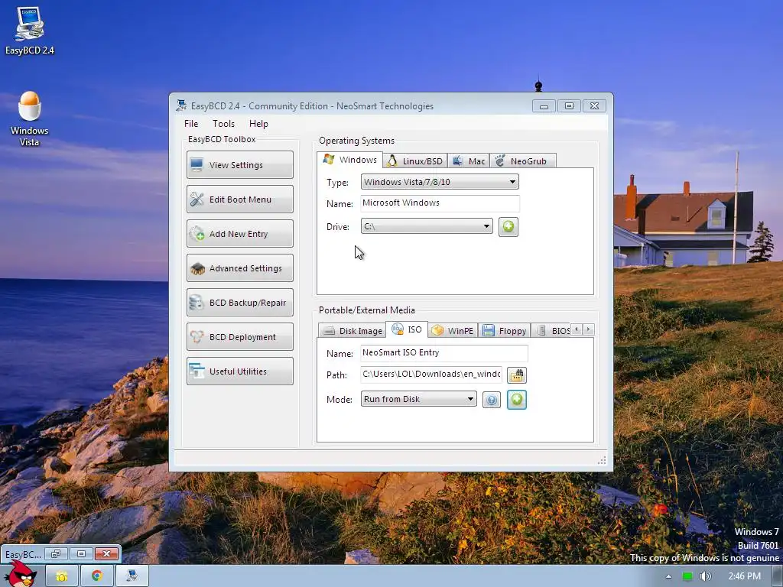Restore the minimized EasyBC... window preview
The image size is (783, 587).
click(56, 553)
